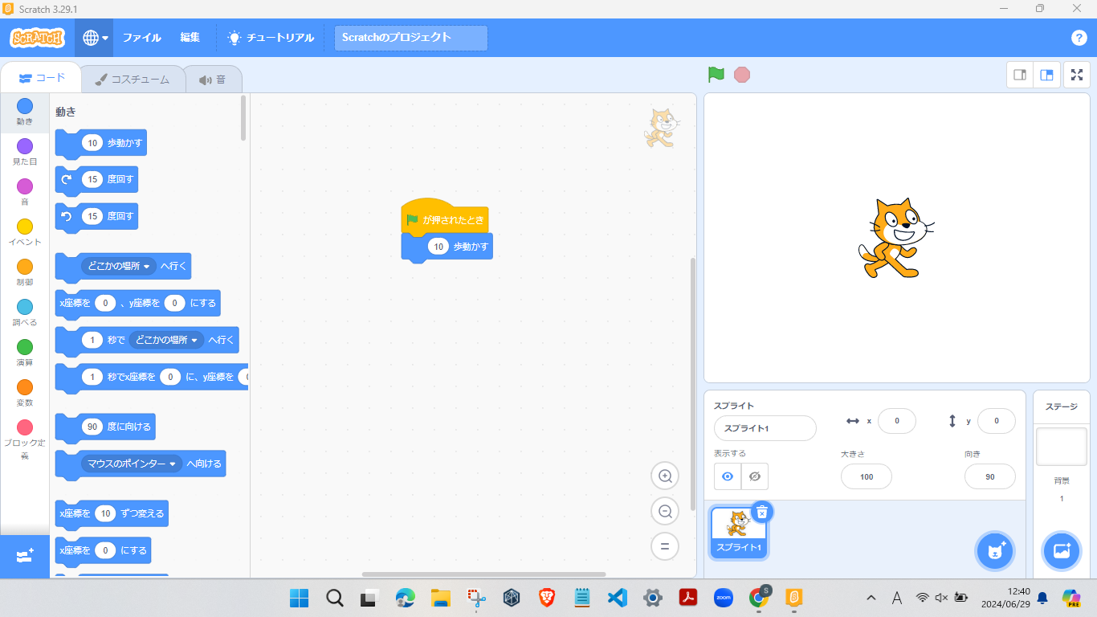Click the 10 value in workspace block
This screenshot has width=1097, height=617.
coord(438,247)
